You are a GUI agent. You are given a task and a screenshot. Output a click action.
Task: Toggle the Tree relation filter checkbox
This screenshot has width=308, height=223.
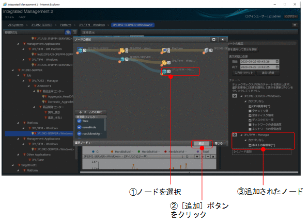point(79,121)
